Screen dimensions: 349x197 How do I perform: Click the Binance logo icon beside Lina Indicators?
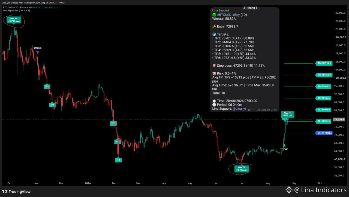pos(289,190)
